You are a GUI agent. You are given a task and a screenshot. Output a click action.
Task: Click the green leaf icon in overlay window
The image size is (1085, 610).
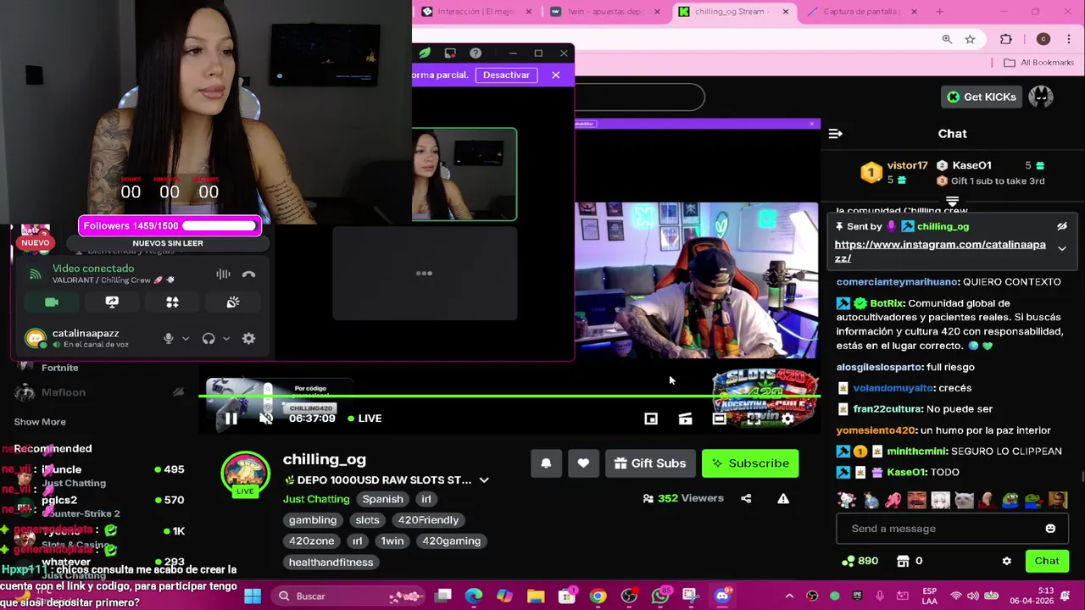pyautogui.click(x=425, y=53)
